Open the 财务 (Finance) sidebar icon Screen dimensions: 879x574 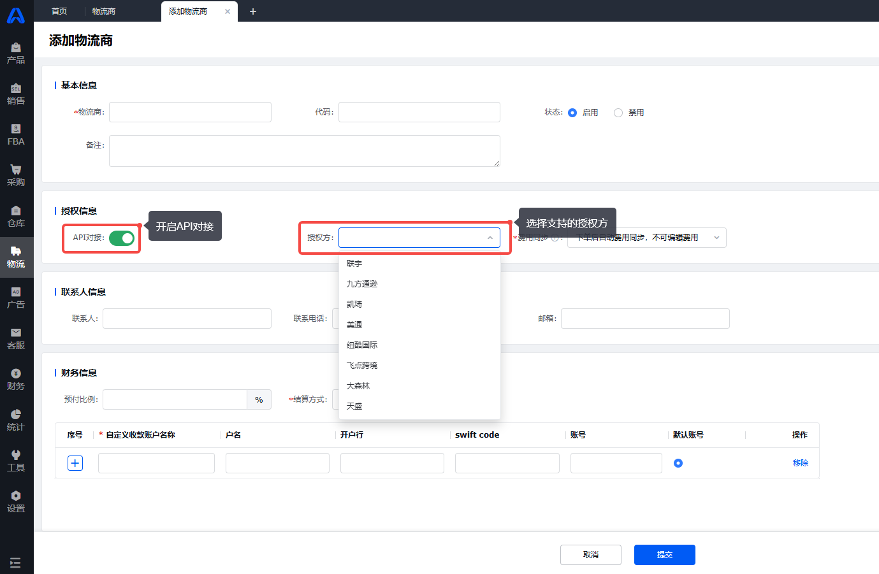click(16, 379)
